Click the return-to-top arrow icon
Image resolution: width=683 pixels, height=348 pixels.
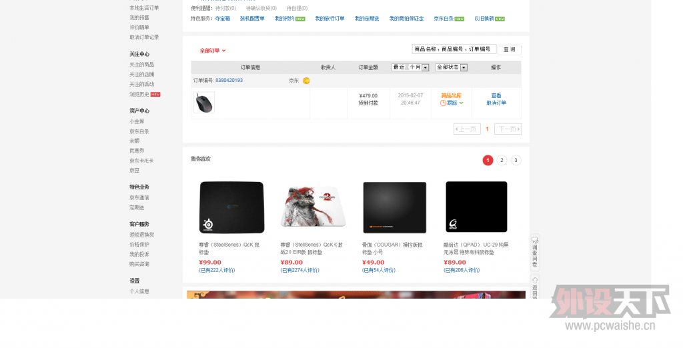point(535,280)
